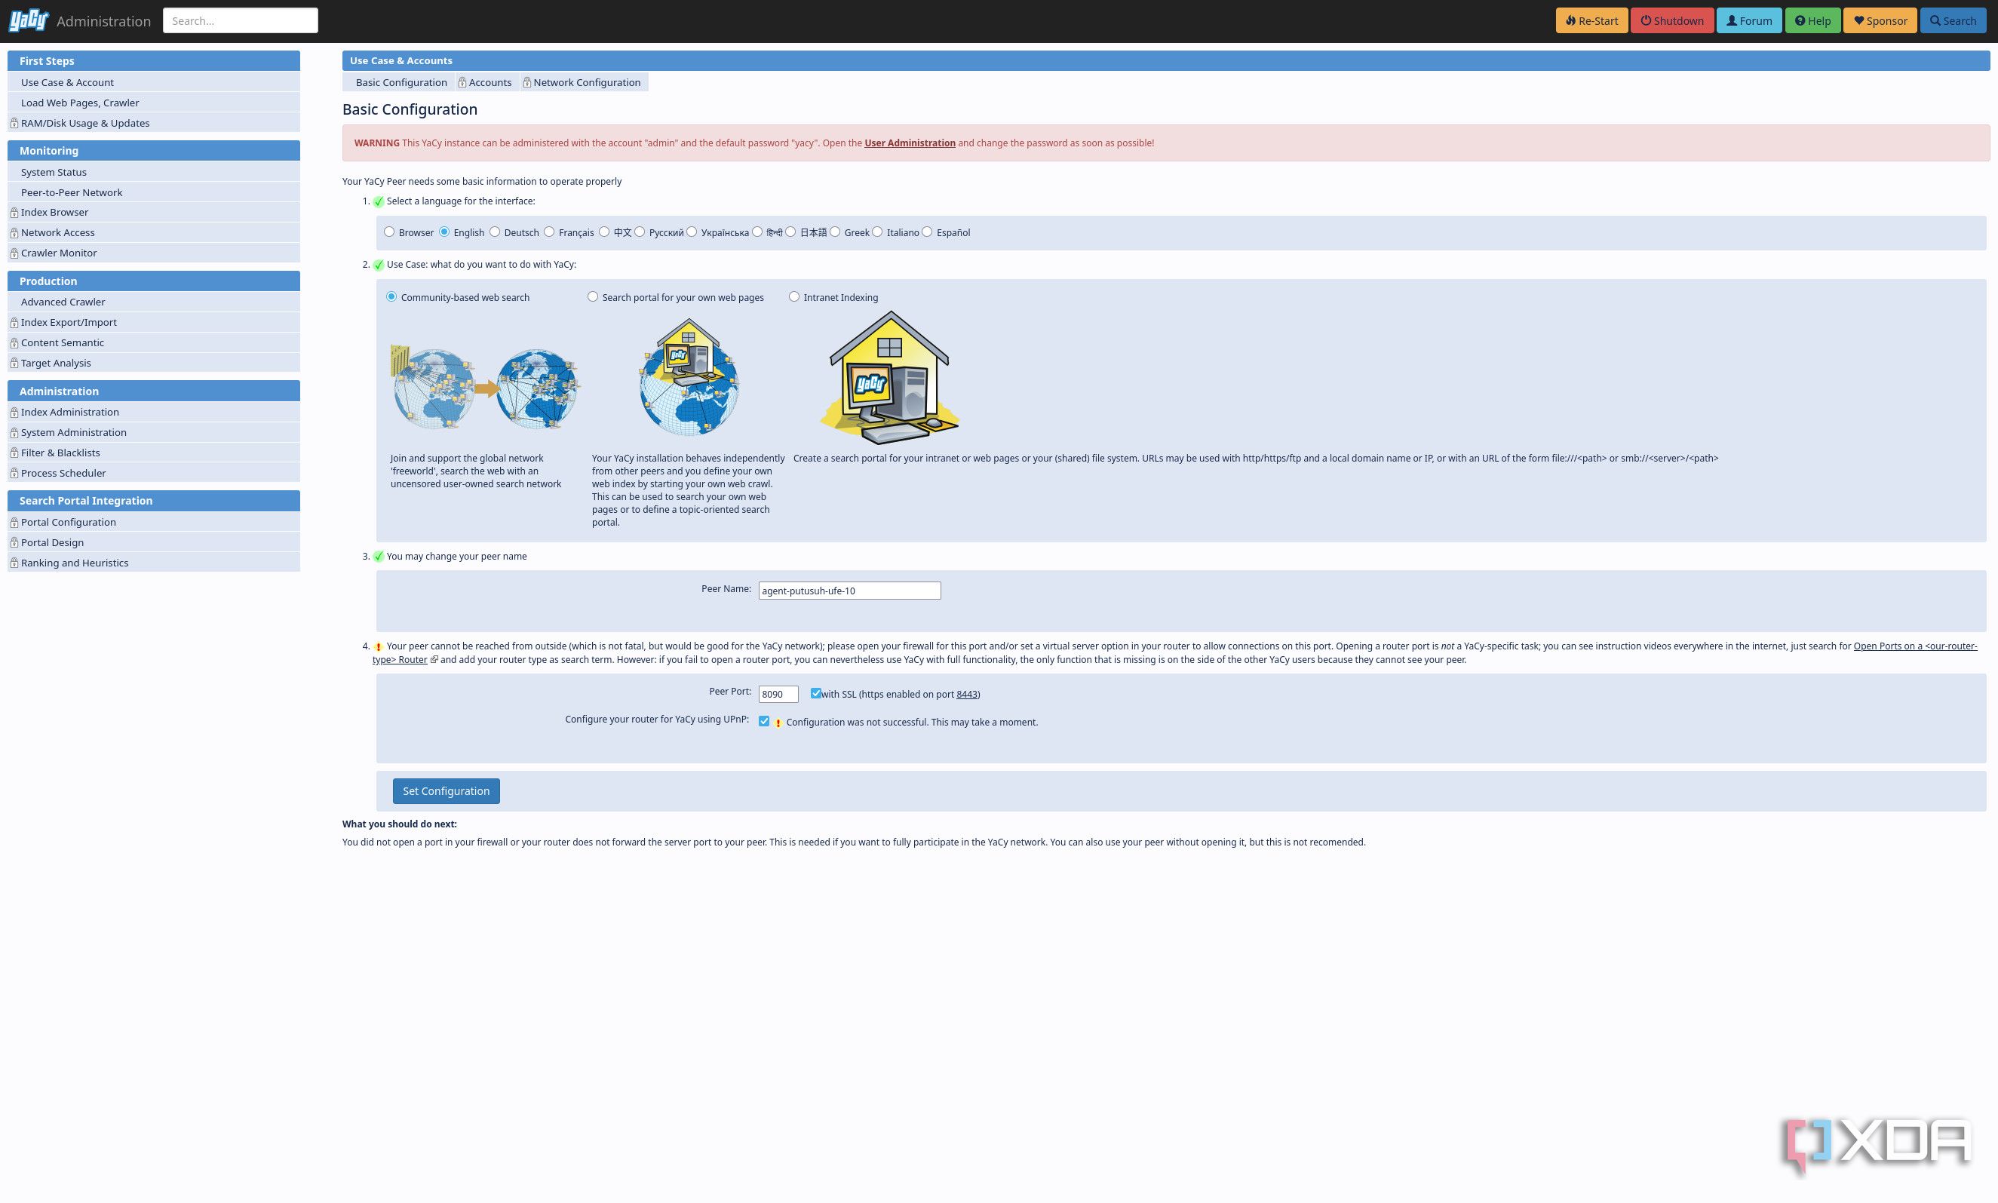Image resolution: width=1998 pixels, height=1203 pixels.
Task: Select Community-based web search use case
Action: point(391,296)
